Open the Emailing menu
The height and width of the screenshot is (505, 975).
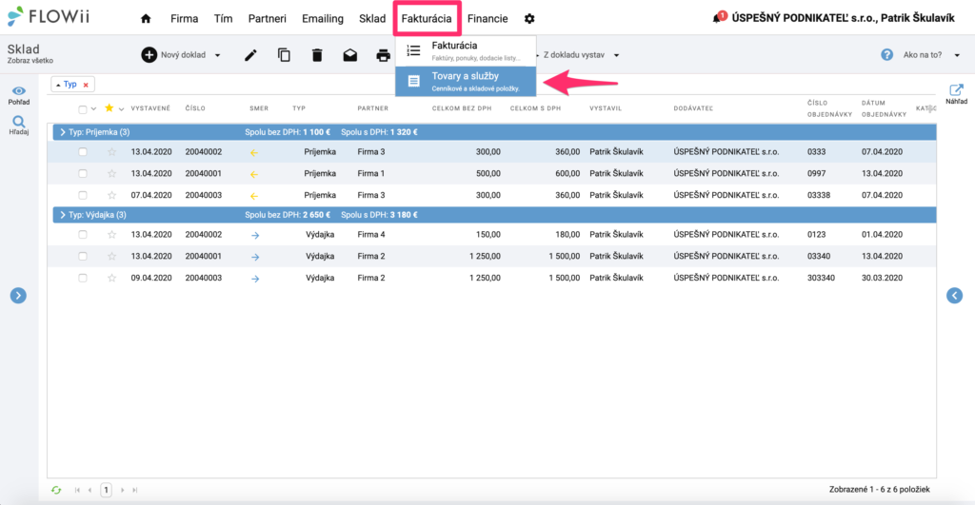(x=323, y=19)
